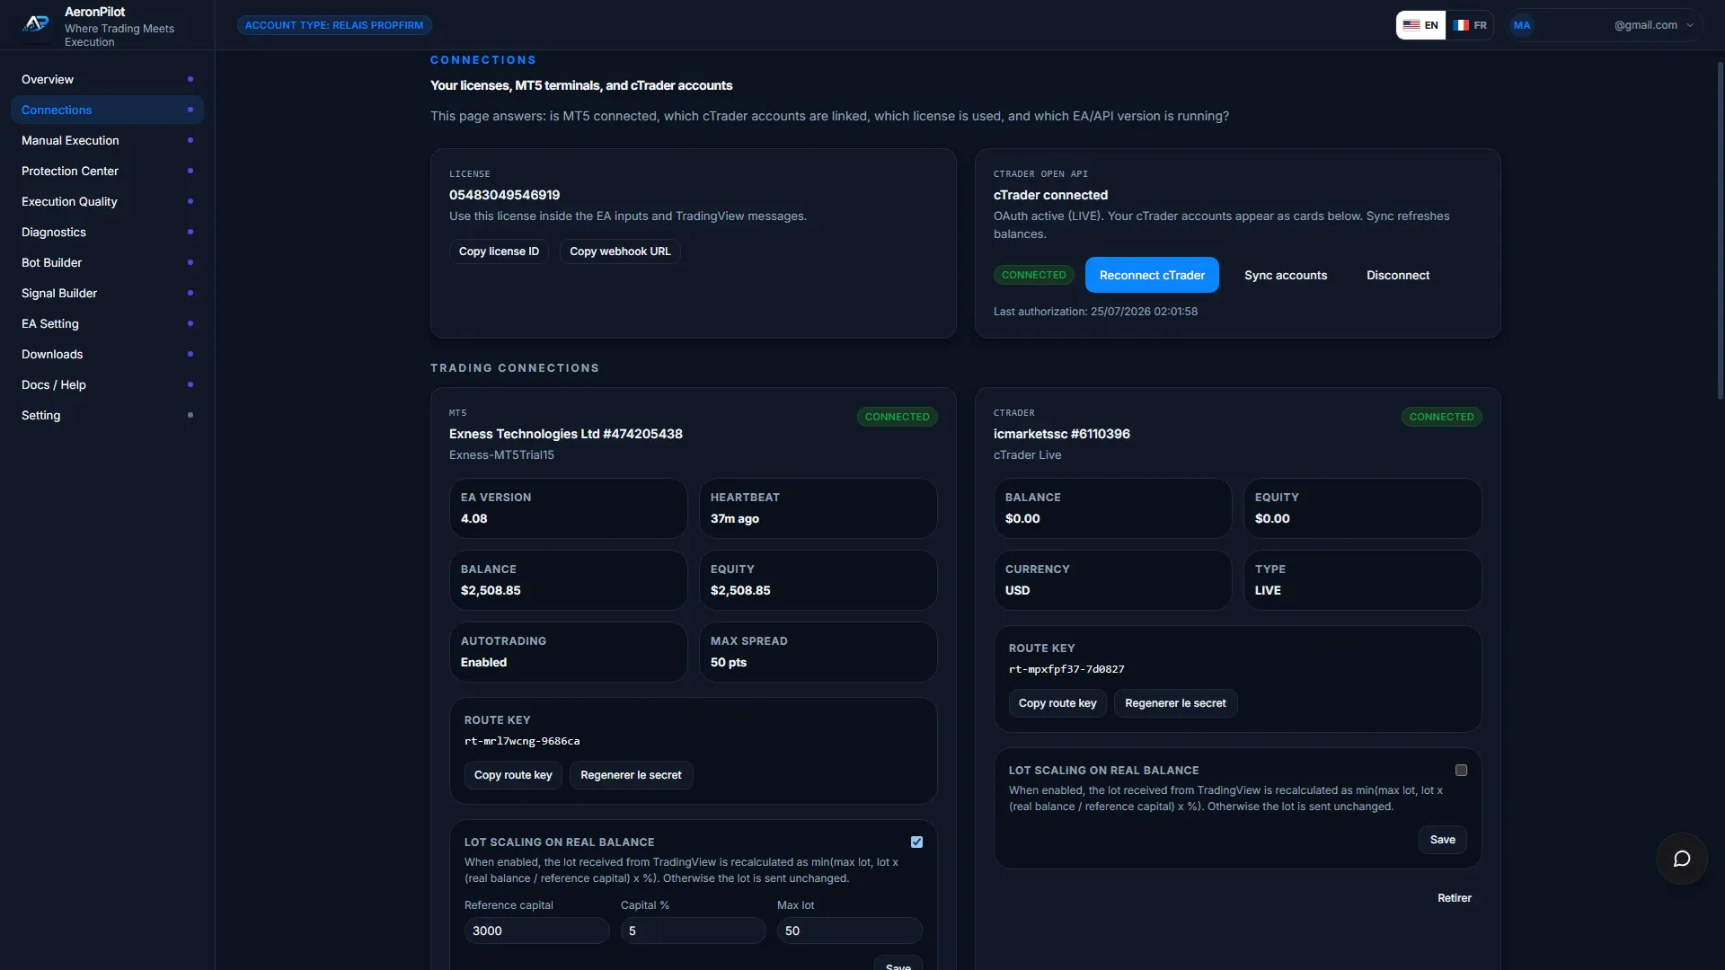Open Protection Center
Viewport: 1725px width, 970px height.
[107, 171]
